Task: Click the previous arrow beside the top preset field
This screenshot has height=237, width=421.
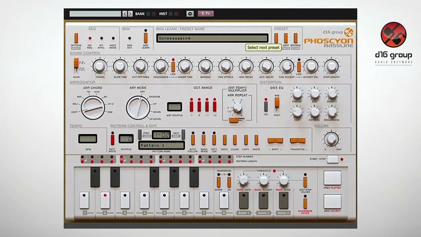Action: click(125, 14)
